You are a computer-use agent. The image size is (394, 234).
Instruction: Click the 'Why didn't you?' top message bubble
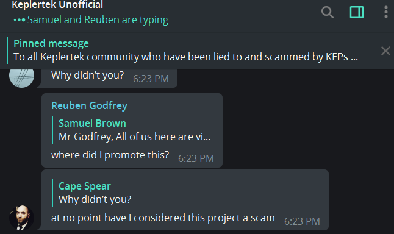(109, 78)
